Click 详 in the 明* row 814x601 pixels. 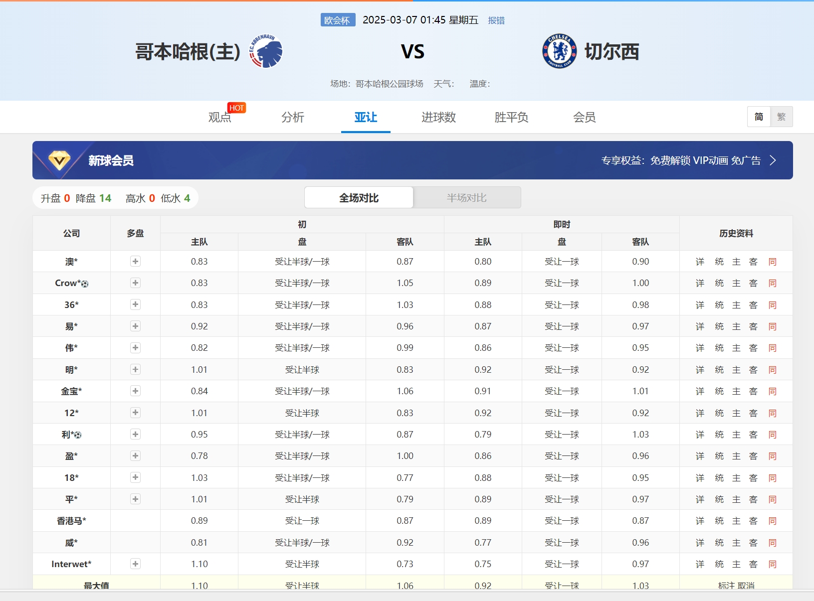[700, 370]
